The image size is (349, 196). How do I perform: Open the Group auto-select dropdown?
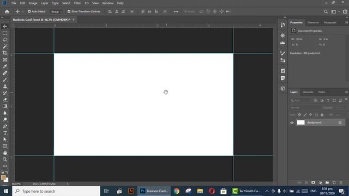(57, 11)
